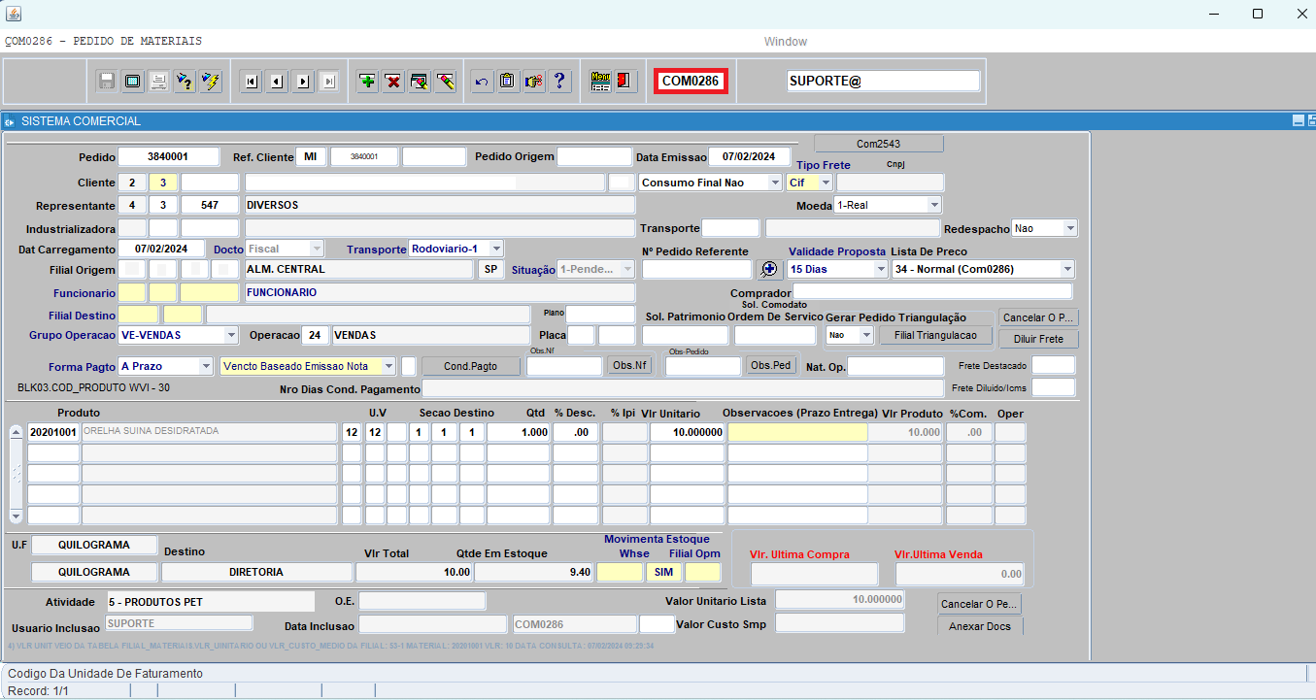Exit the form with the red door icon
1316x700 pixels.
625,82
